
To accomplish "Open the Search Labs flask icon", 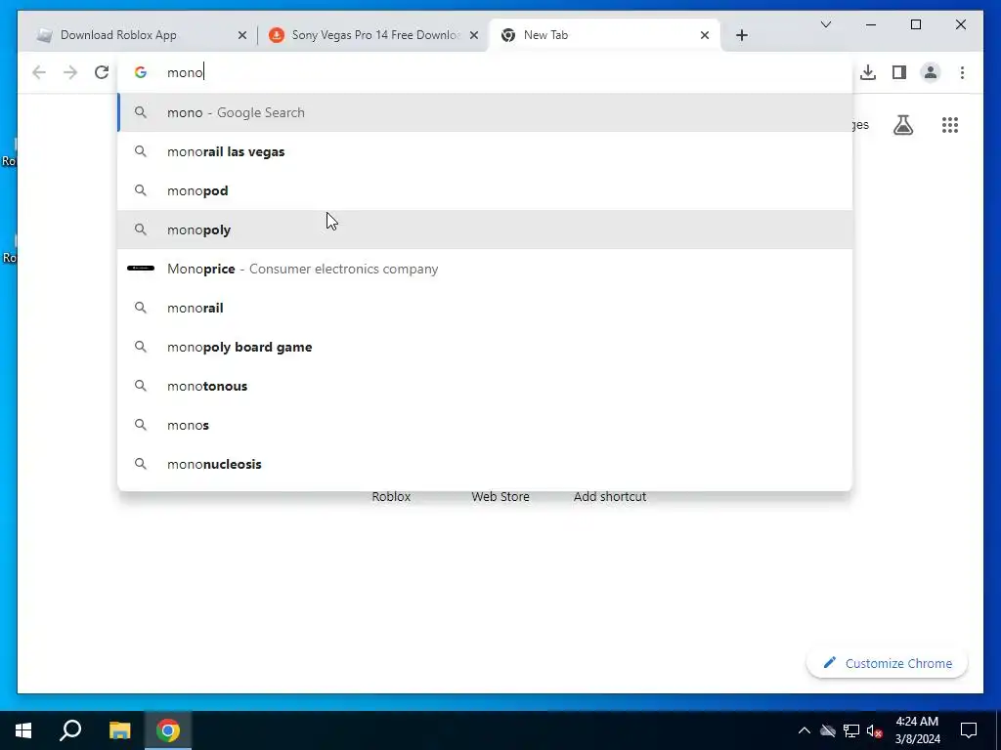I will coord(902,125).
